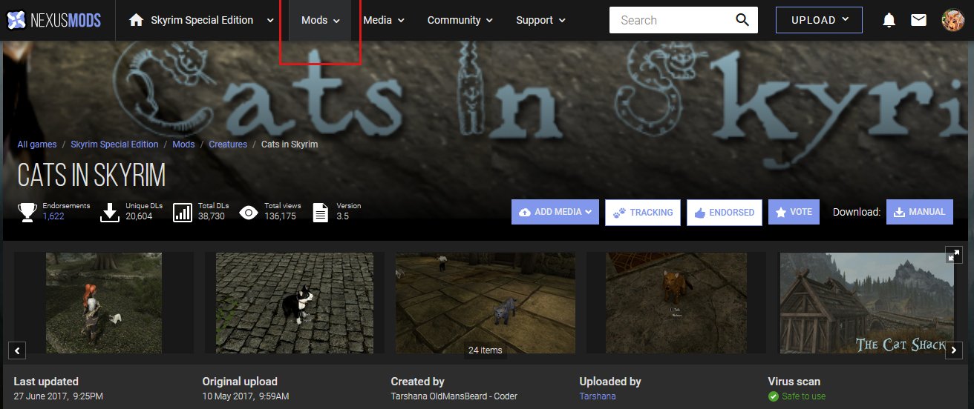The image size is (974, 409).
Task: Open the Mods menu
Action: (x=321, y=21)
